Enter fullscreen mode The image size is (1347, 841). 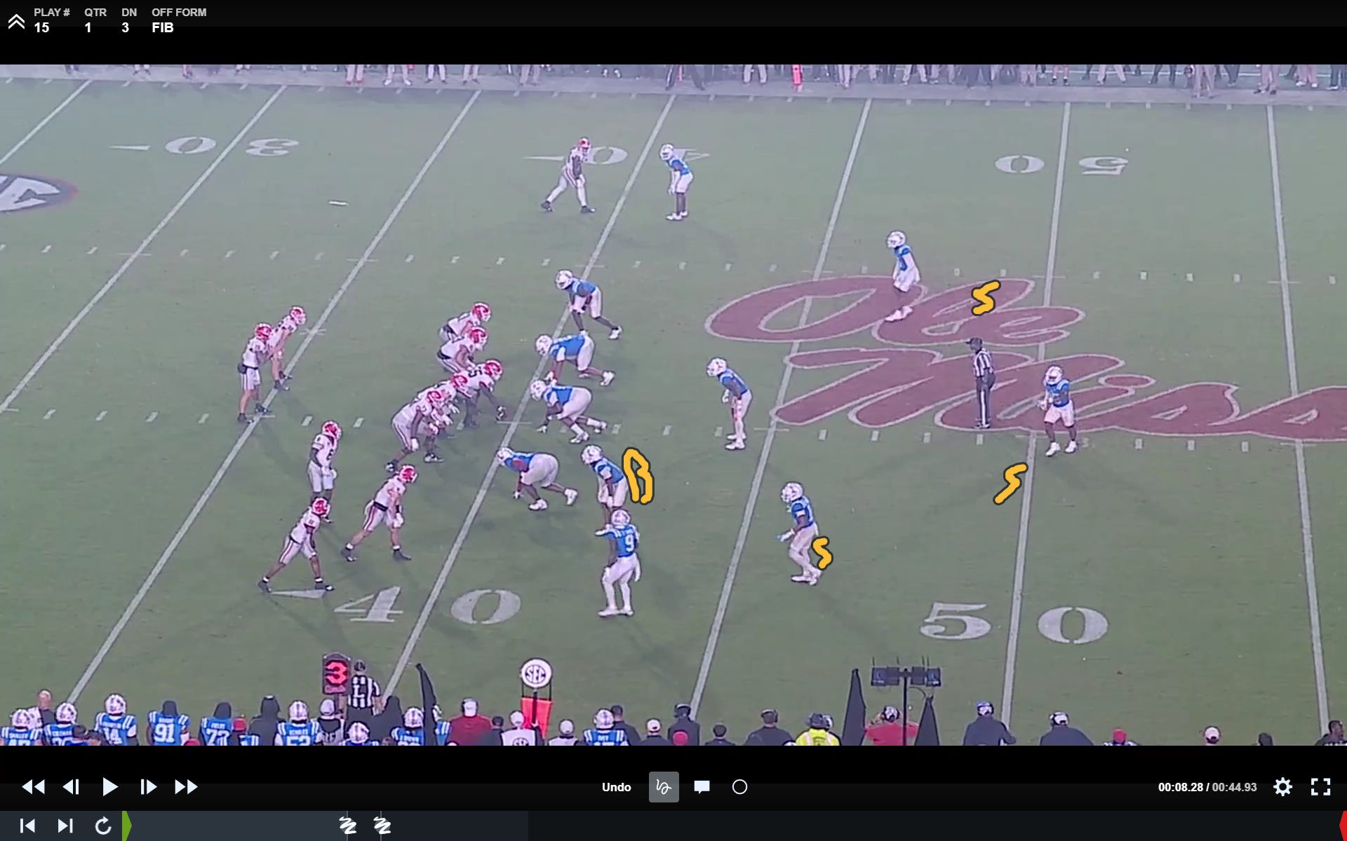tap(1320, 787)
